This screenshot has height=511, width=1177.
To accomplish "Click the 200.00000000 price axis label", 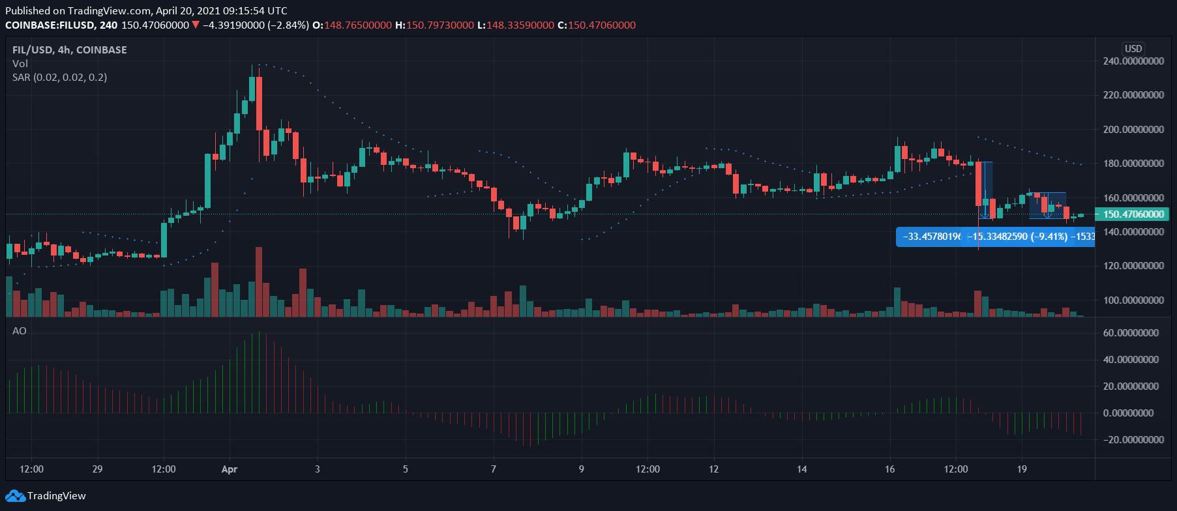I will pyautogui.click(x=1133, y=129).
